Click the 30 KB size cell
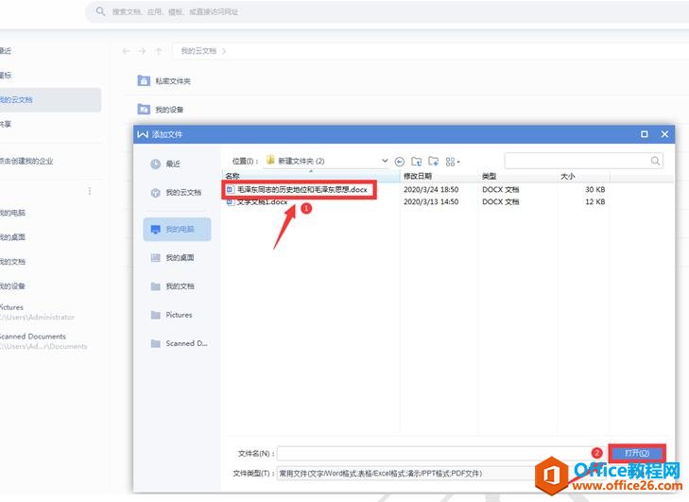Image resolution: width=689 pixels, height=502 pixels. click(595, 189)
